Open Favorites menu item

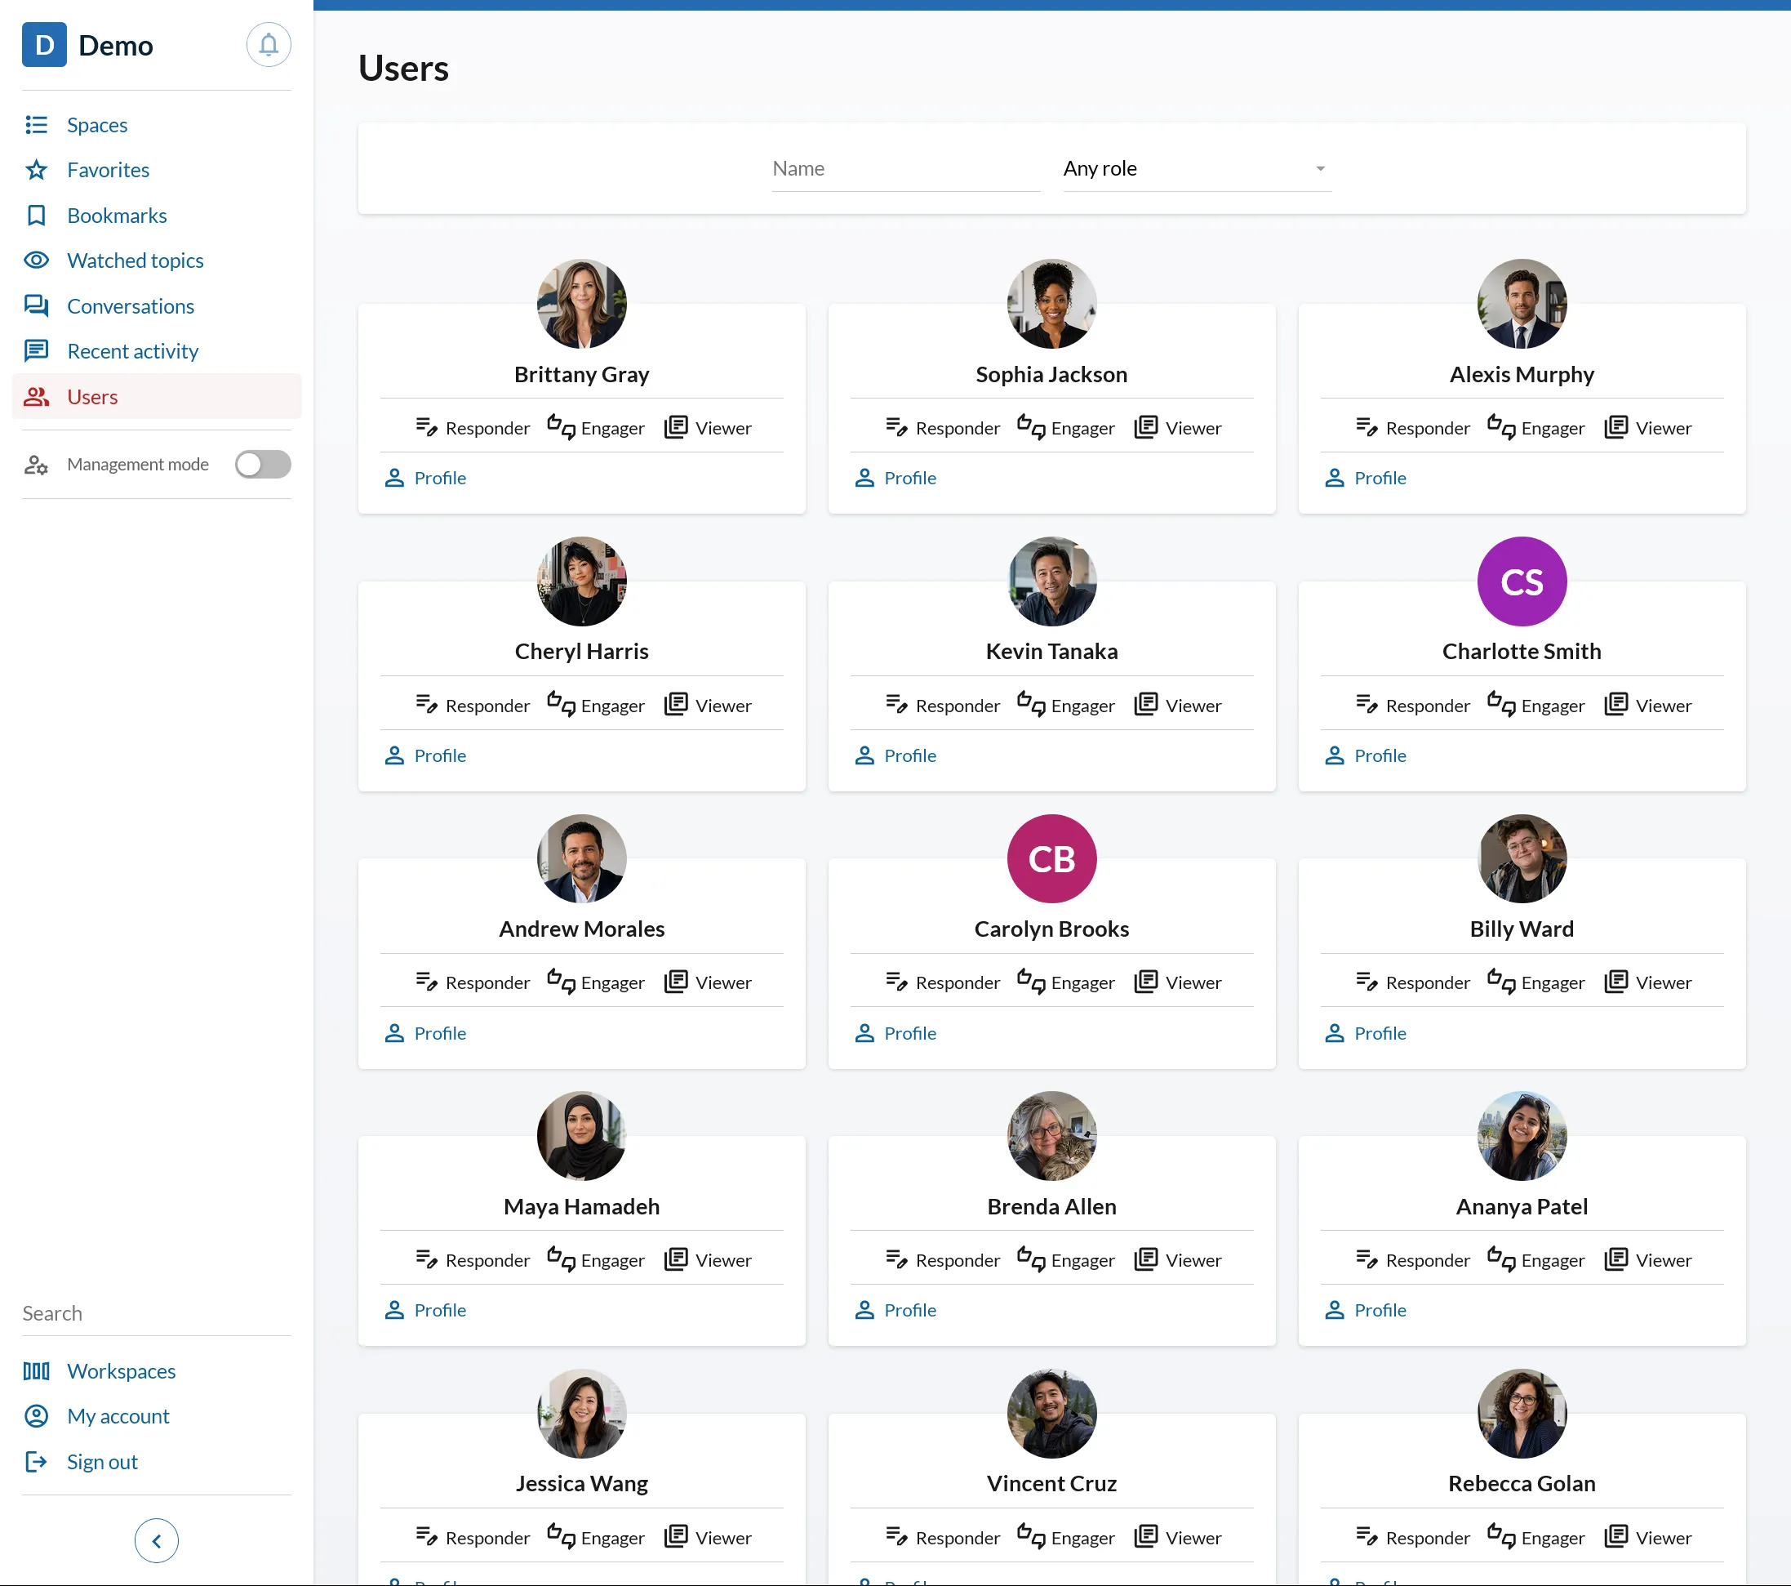[108, 169]
